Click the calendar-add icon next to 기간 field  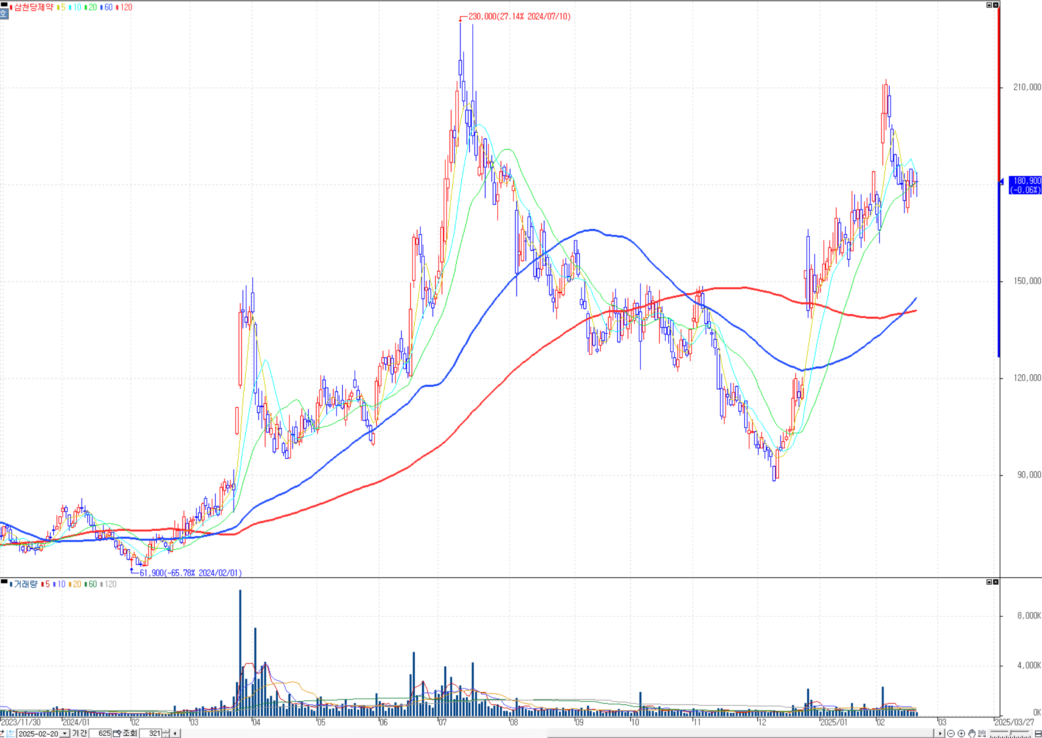pos(117,734)
